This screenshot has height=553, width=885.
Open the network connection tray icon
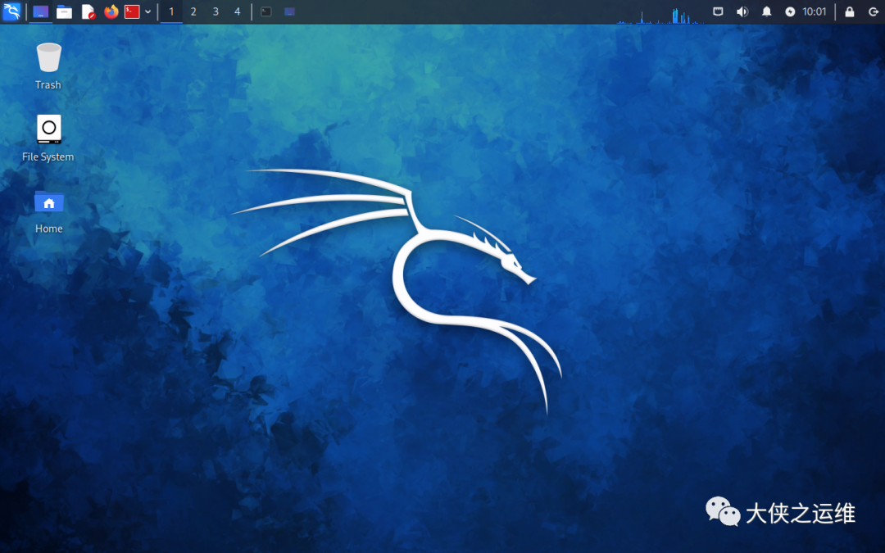(718, 11)
